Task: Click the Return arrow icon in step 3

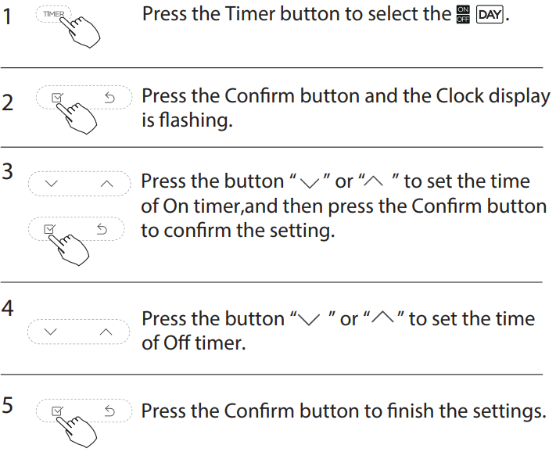Action: (102, 229)
